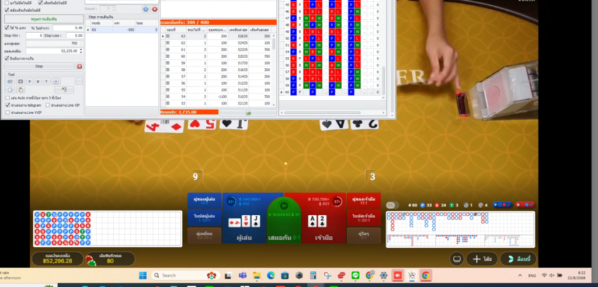Click the Lobby button
This screenshot has height=287, width=598.
pos(518,259)
